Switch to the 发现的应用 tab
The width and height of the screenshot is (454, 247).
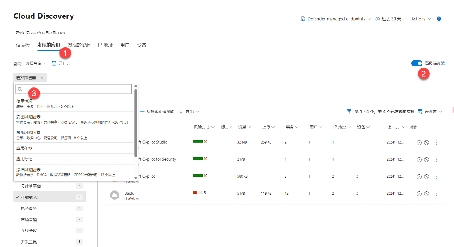[49, 45]
